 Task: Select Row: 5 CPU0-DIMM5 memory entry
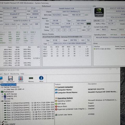30,110
